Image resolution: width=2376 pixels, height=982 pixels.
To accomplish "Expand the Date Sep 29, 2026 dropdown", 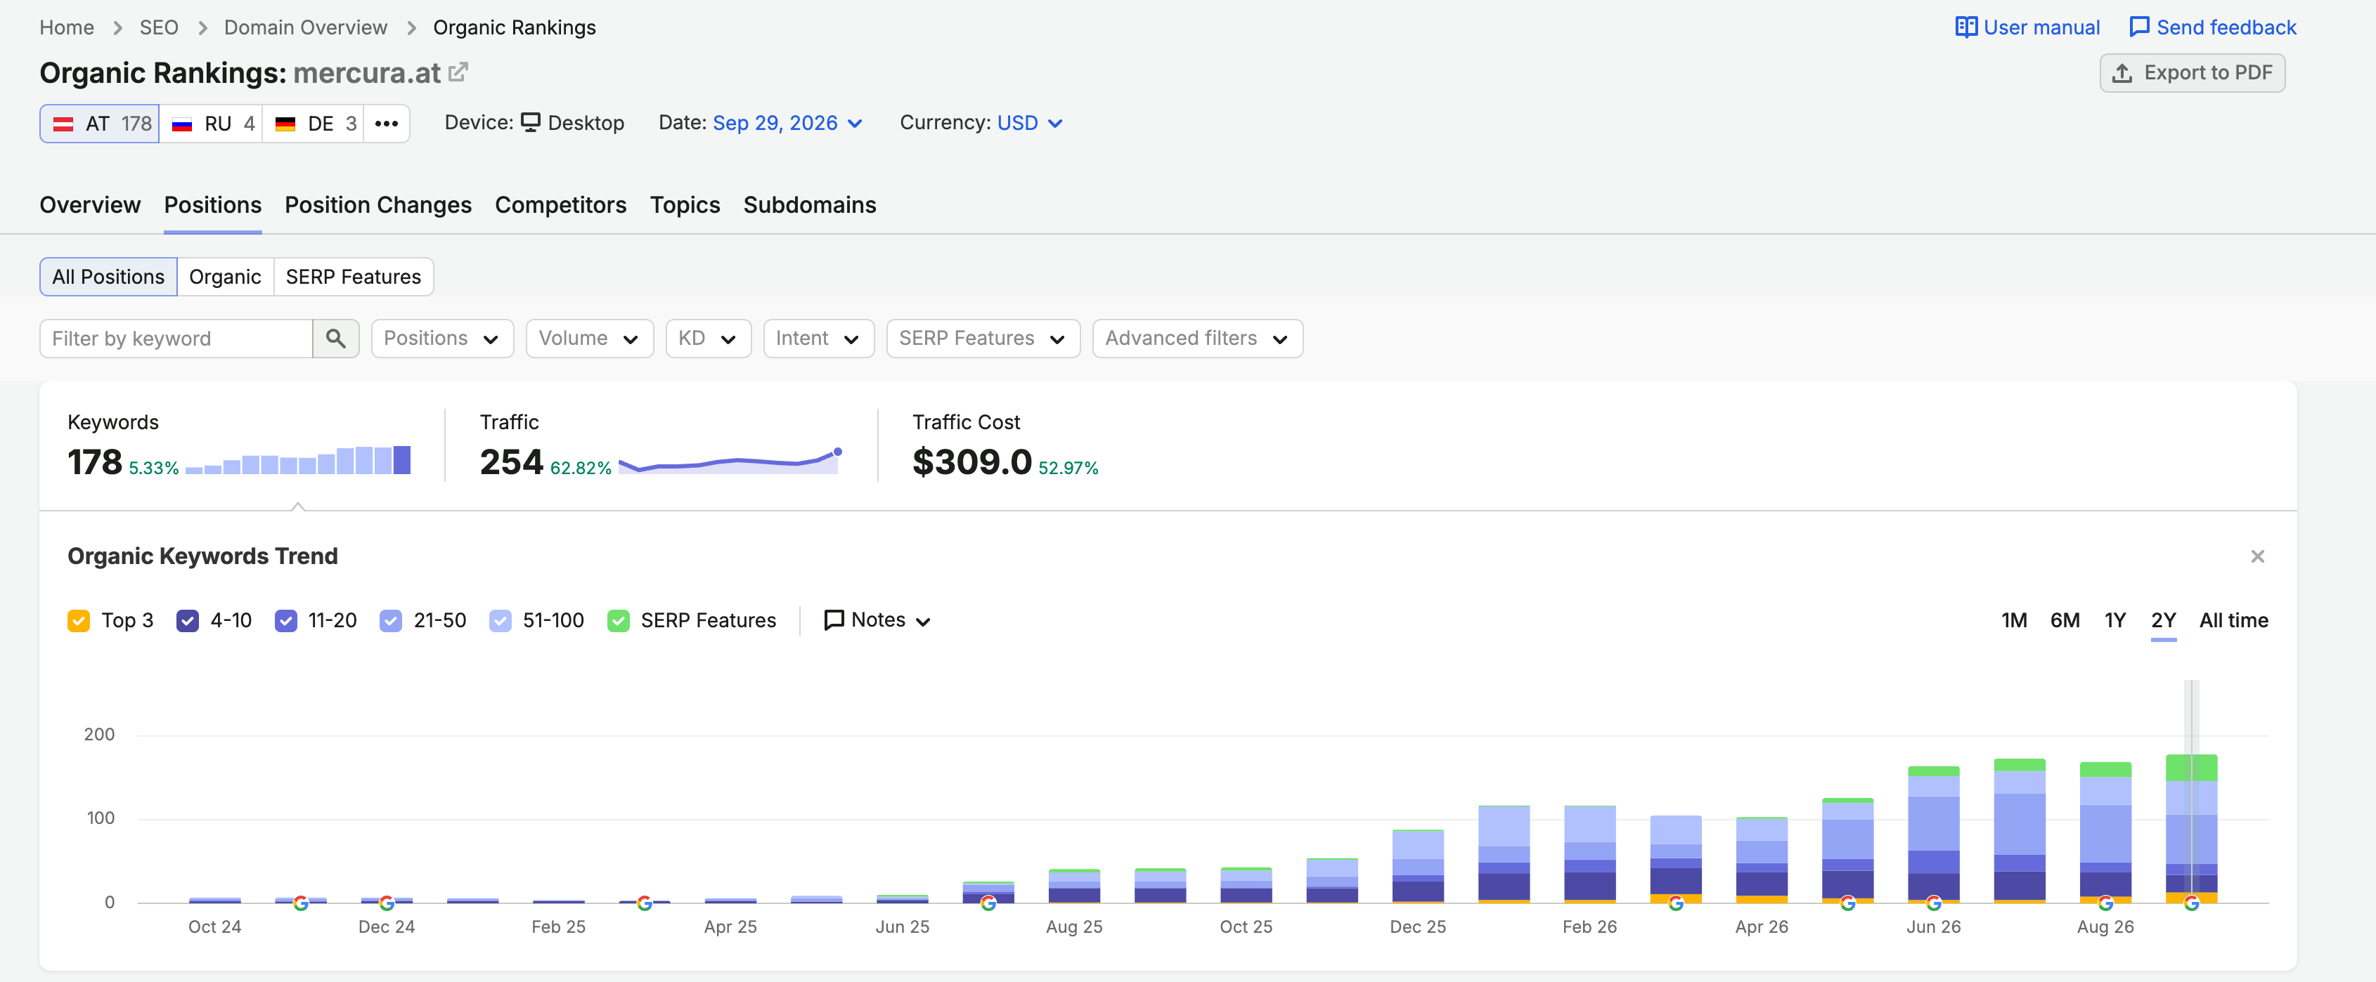I will click(x=787, y=124).
